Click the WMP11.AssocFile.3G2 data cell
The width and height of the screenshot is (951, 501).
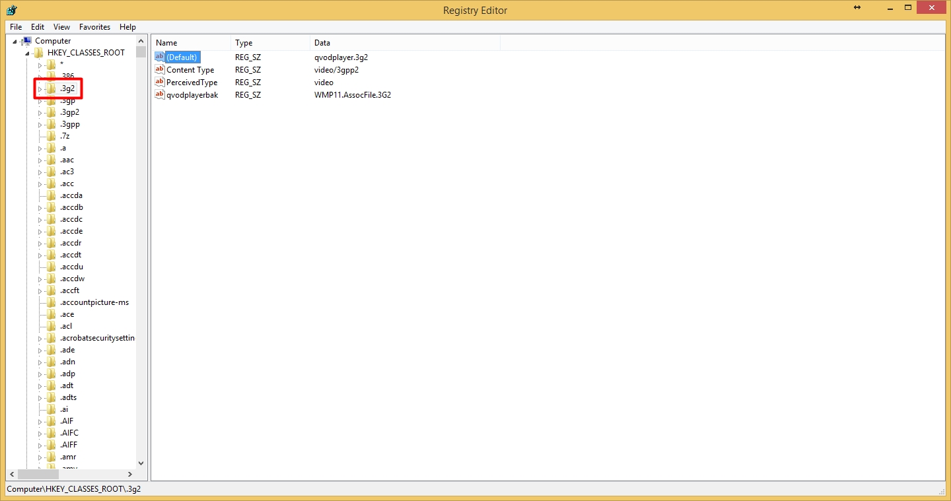[353, 95]
